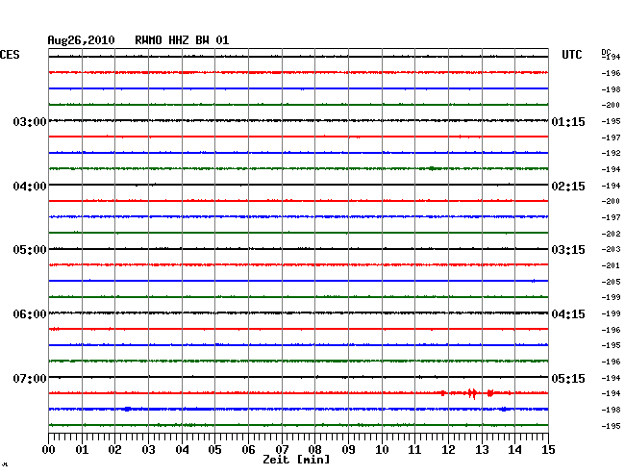Click minute 14 on the time axis
This screenshot has width=625, height=475.
click(x=515, y=450)
